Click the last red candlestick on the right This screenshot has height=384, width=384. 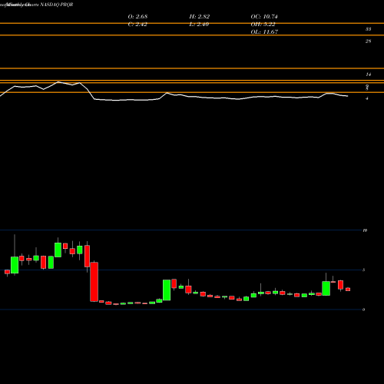pos(348,290)
